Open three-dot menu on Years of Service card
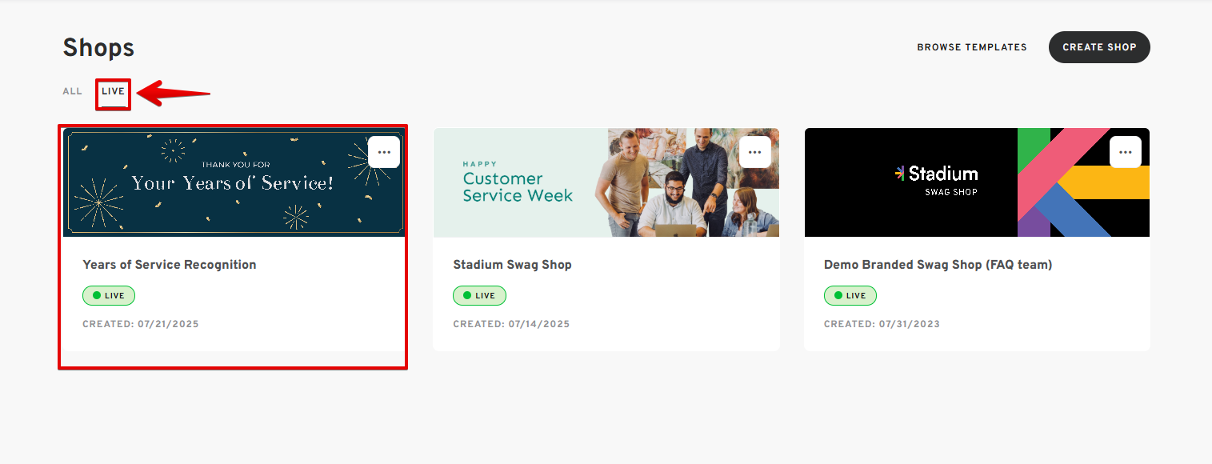The image size is (1212, 464). coord(384,152)
